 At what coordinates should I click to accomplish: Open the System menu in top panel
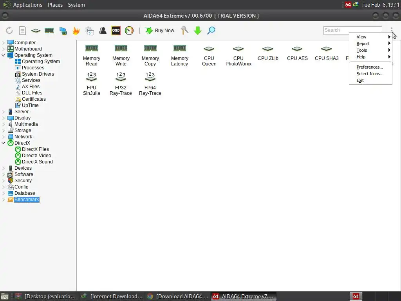[76, 5]
